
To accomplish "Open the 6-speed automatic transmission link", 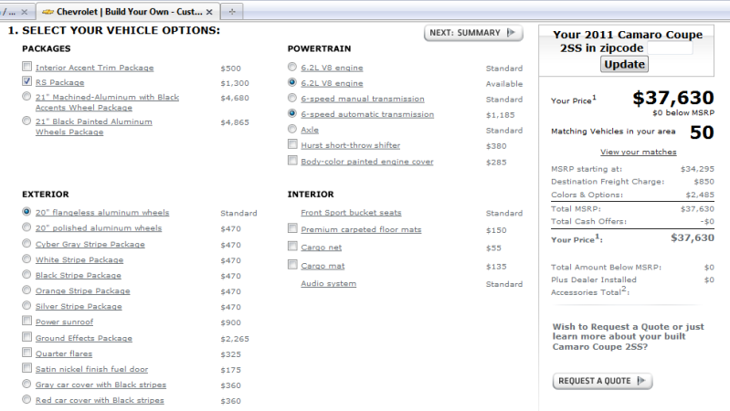I will [x=367, y=114].
